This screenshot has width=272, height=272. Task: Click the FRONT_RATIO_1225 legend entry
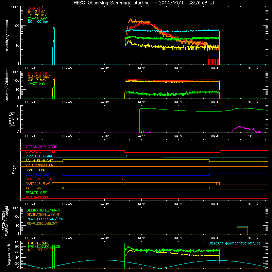[44, 247]
